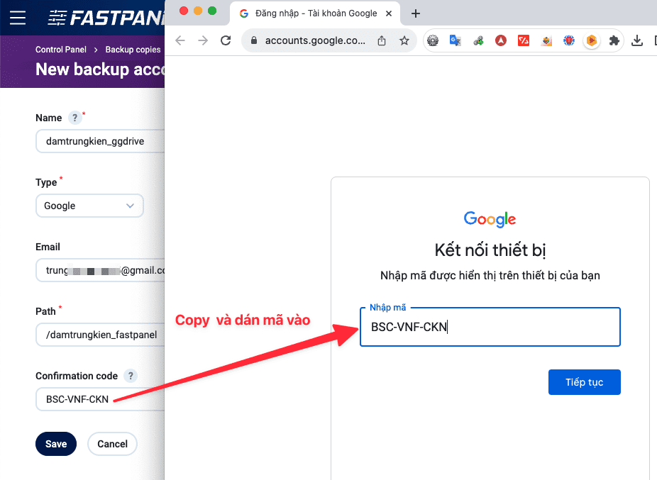Screen dimensions: 657x480
Task: Bookmark the page with the star icon
Action: point(404,40)
